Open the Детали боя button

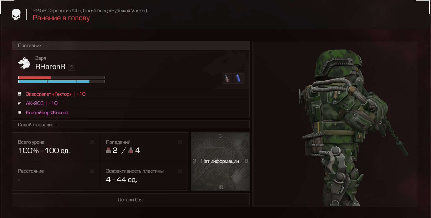click(130, 200)
